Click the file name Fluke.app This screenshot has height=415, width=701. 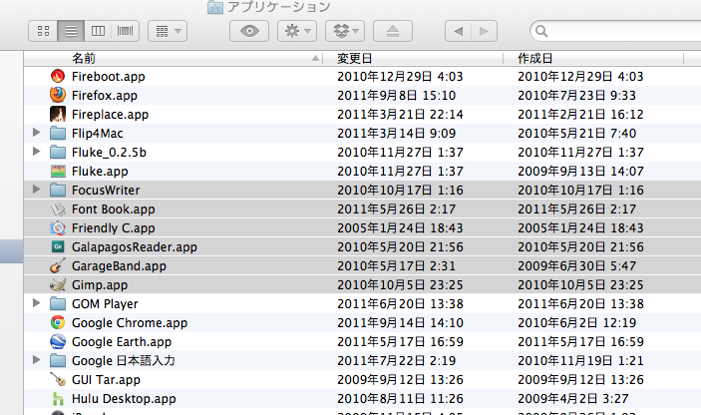pyautogui.click(x=100, y=172)
